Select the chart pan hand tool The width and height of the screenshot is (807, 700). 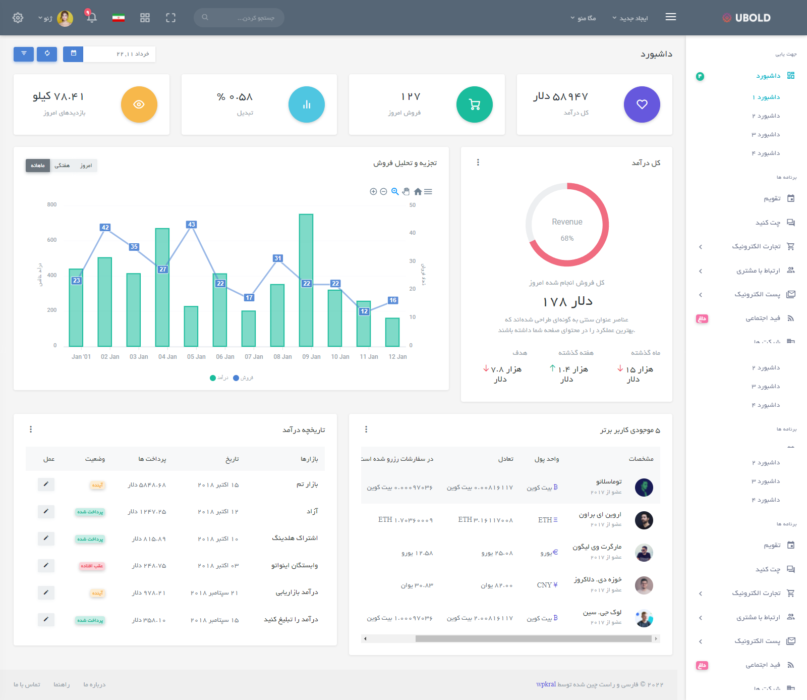tap(406, 192)
